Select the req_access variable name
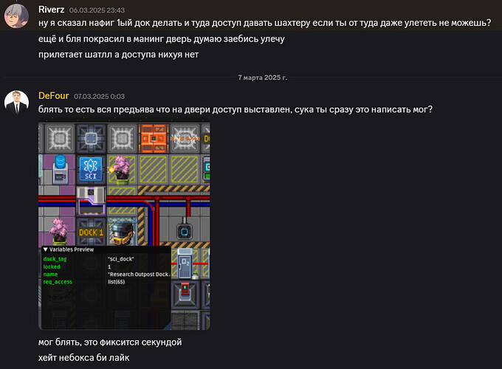Image resolution: width=502 pixels, height=369 pixels. click(58, 282)
